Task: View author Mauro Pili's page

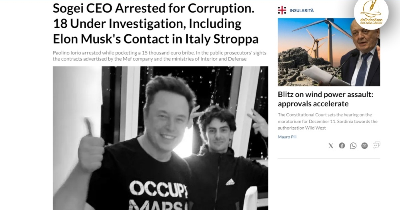Action: pos(287,137)
